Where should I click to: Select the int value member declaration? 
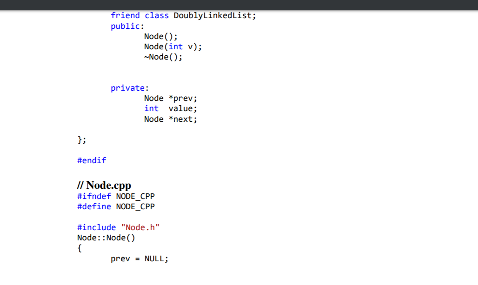(x=170, y=108)
